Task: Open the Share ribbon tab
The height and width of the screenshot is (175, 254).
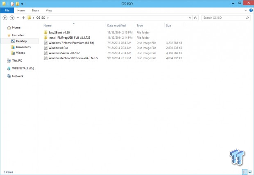Action: click(x=35, y=11)
